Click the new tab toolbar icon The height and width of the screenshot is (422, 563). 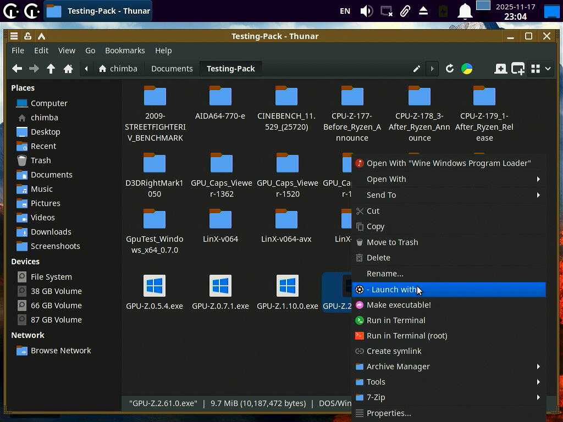tap(500, 69)
